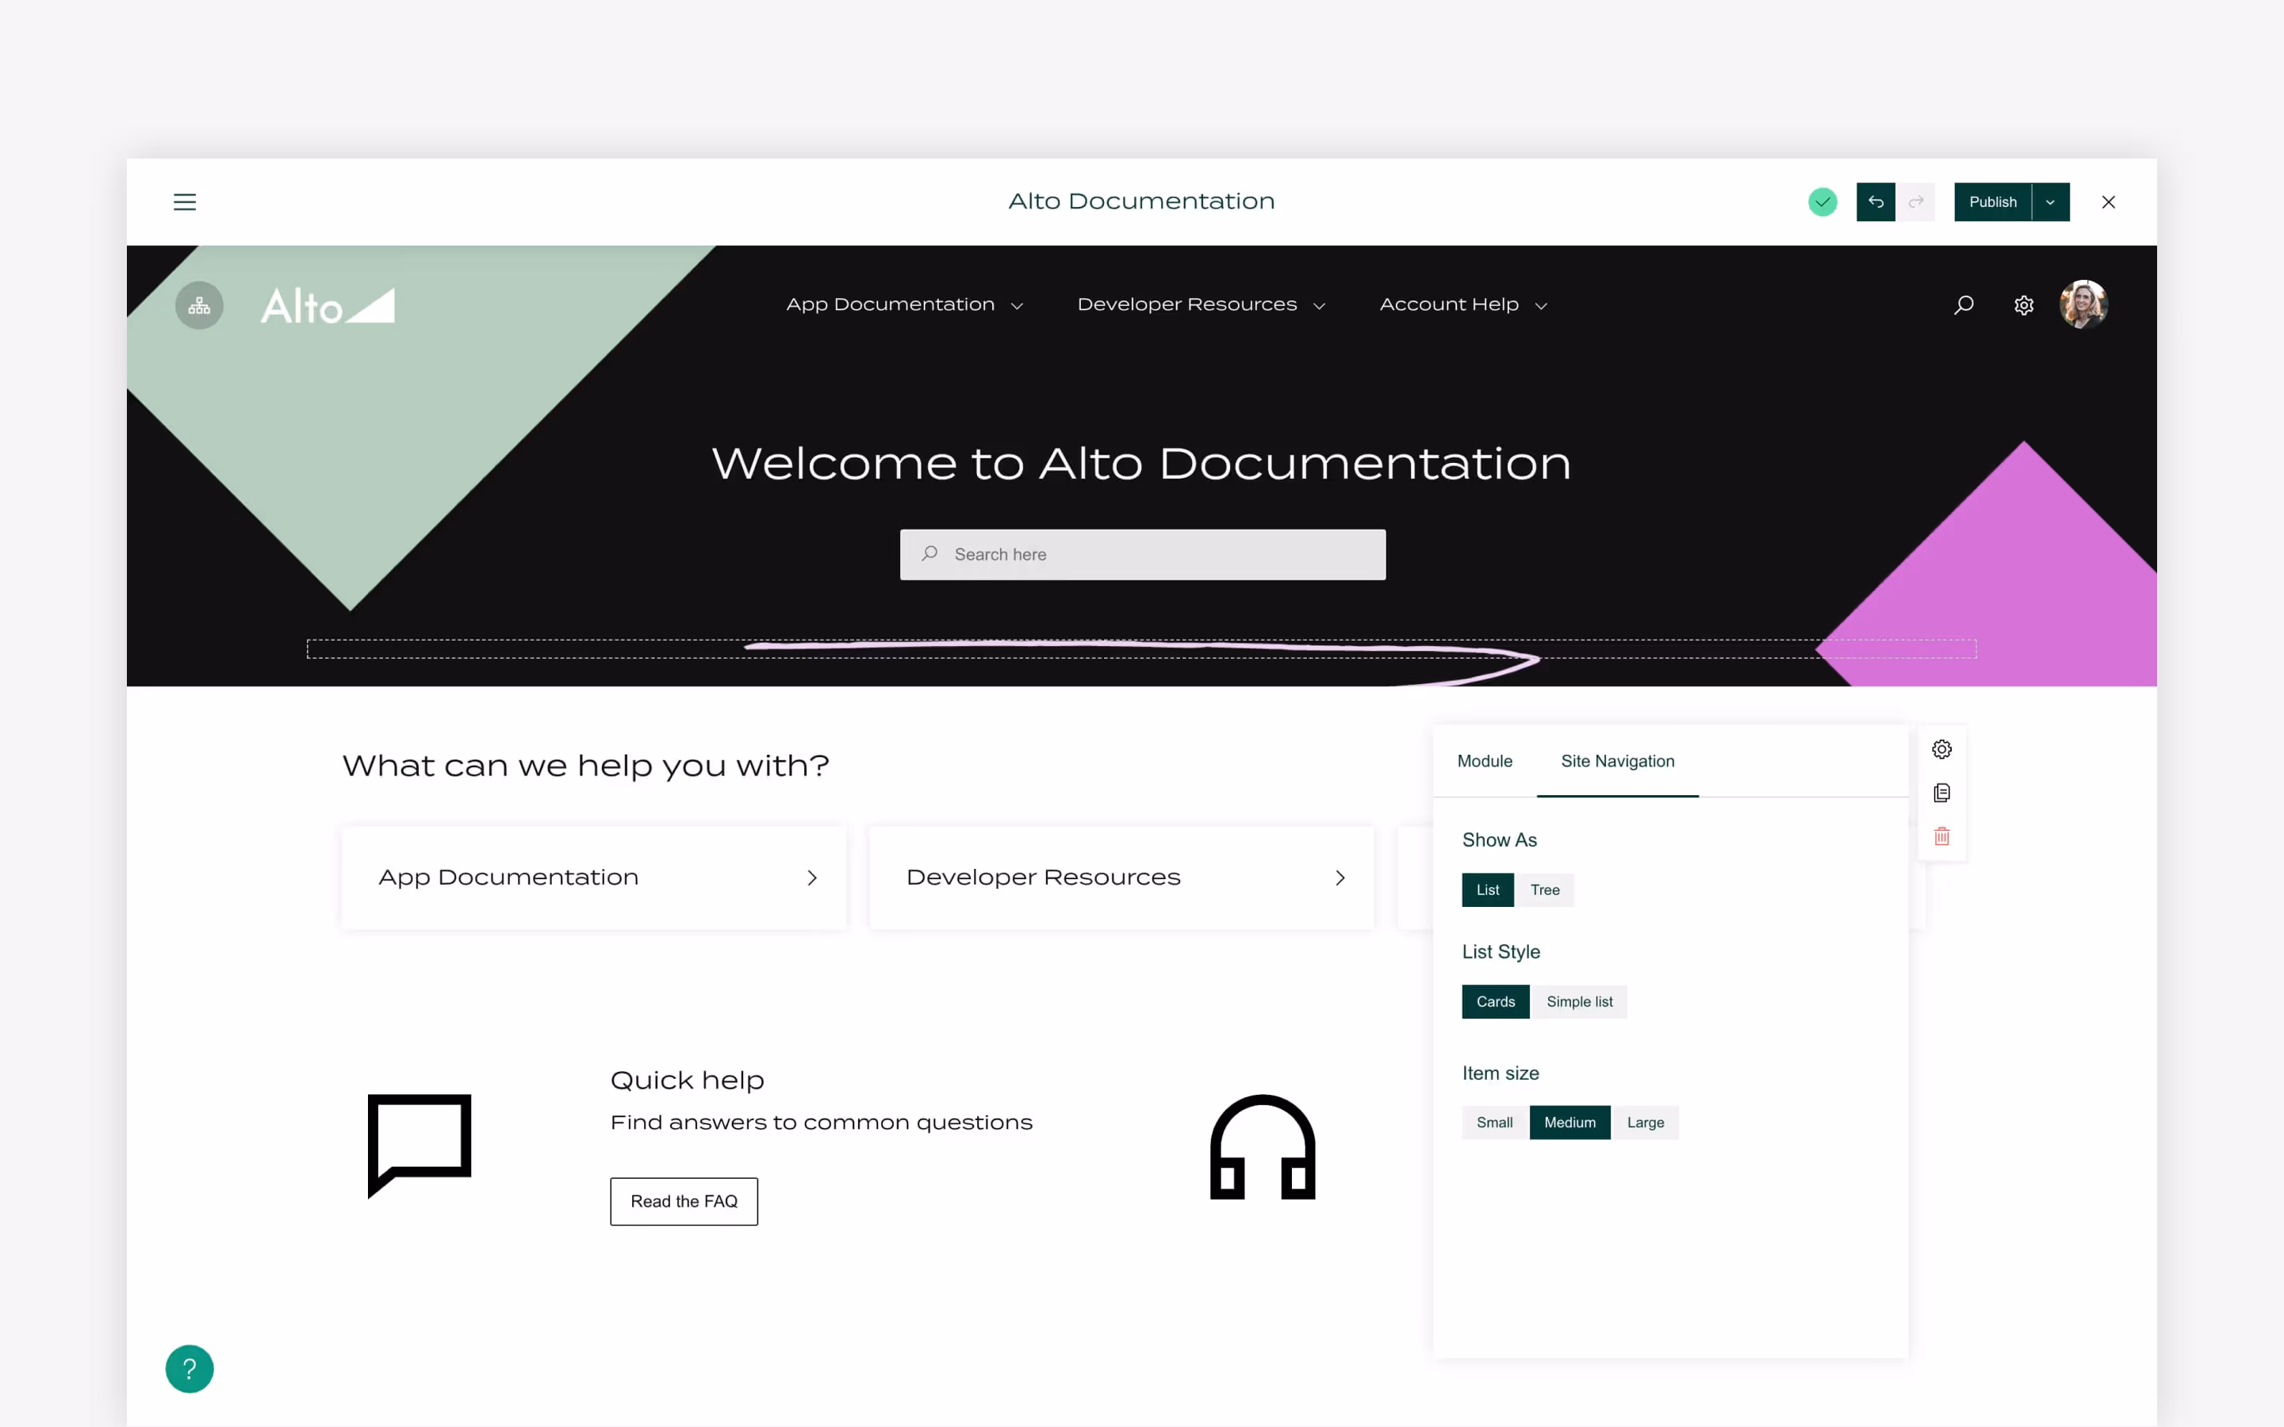Click the Read the FAQ button

pos(684,1201)
